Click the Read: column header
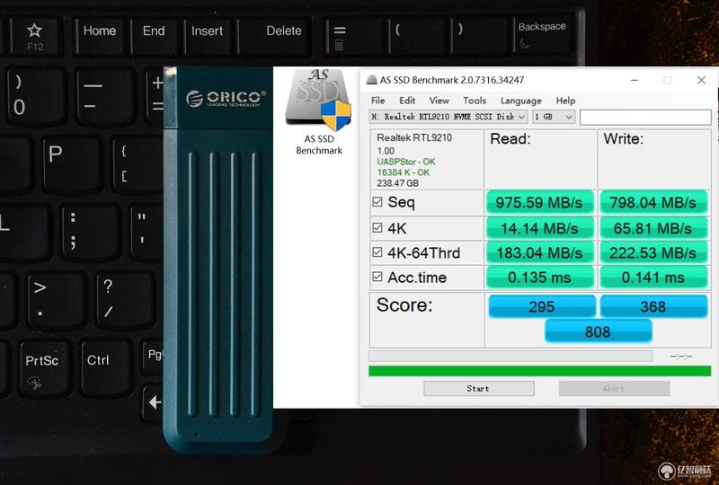This screenshot has width=719, height=485. point(510,139)
